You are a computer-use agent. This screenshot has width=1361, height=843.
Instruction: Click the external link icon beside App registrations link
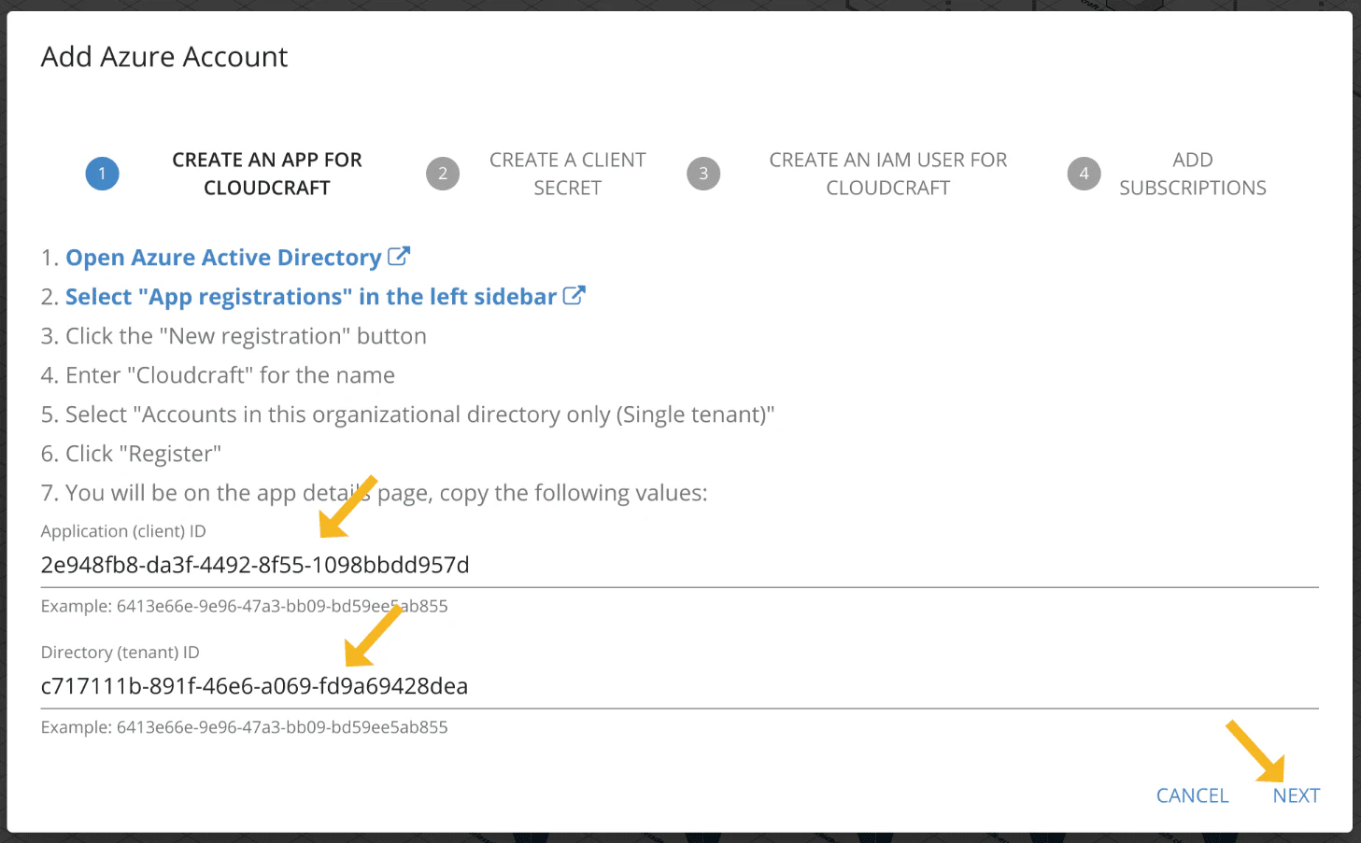coord(574,295)
